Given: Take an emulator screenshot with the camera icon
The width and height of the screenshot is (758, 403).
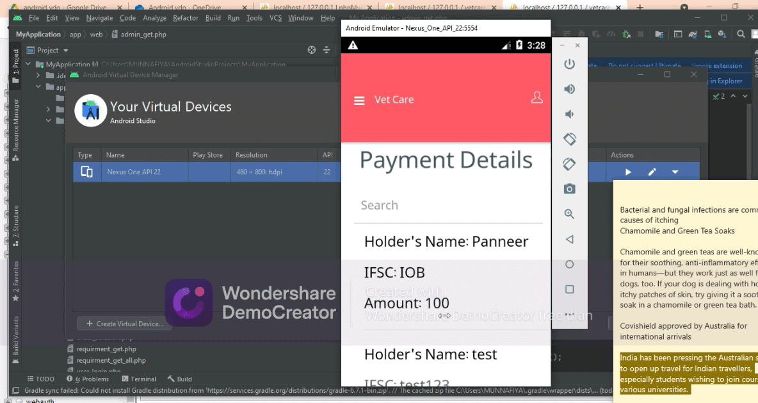Looking at the screenshot, I should [x=569, y=189].
